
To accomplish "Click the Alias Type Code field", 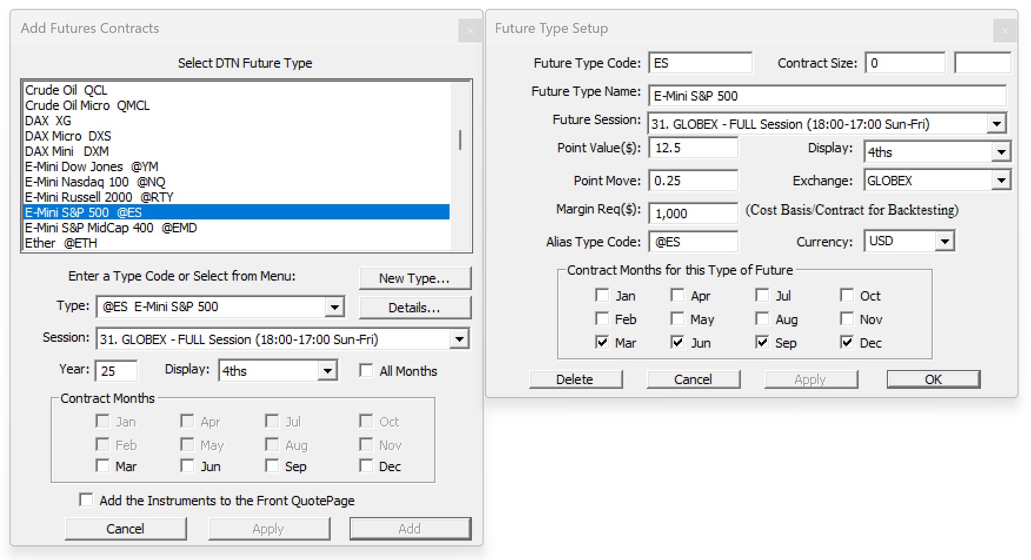I will [693, 242].
